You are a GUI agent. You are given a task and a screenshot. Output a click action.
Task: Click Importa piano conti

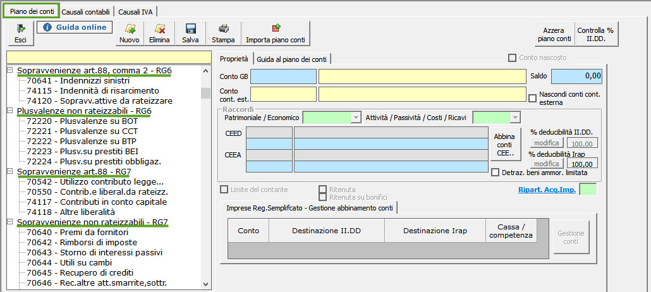click(x=276, y=33)
